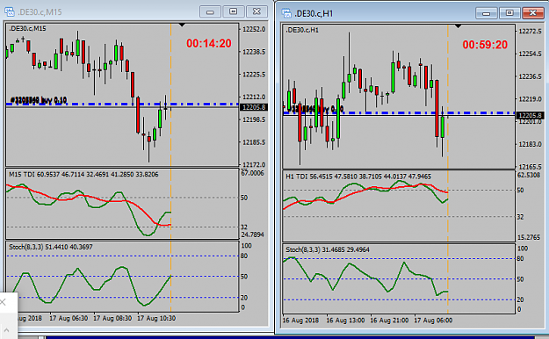Click the .DE30.c,H1 symbol label inside chart

pos(302,30)
